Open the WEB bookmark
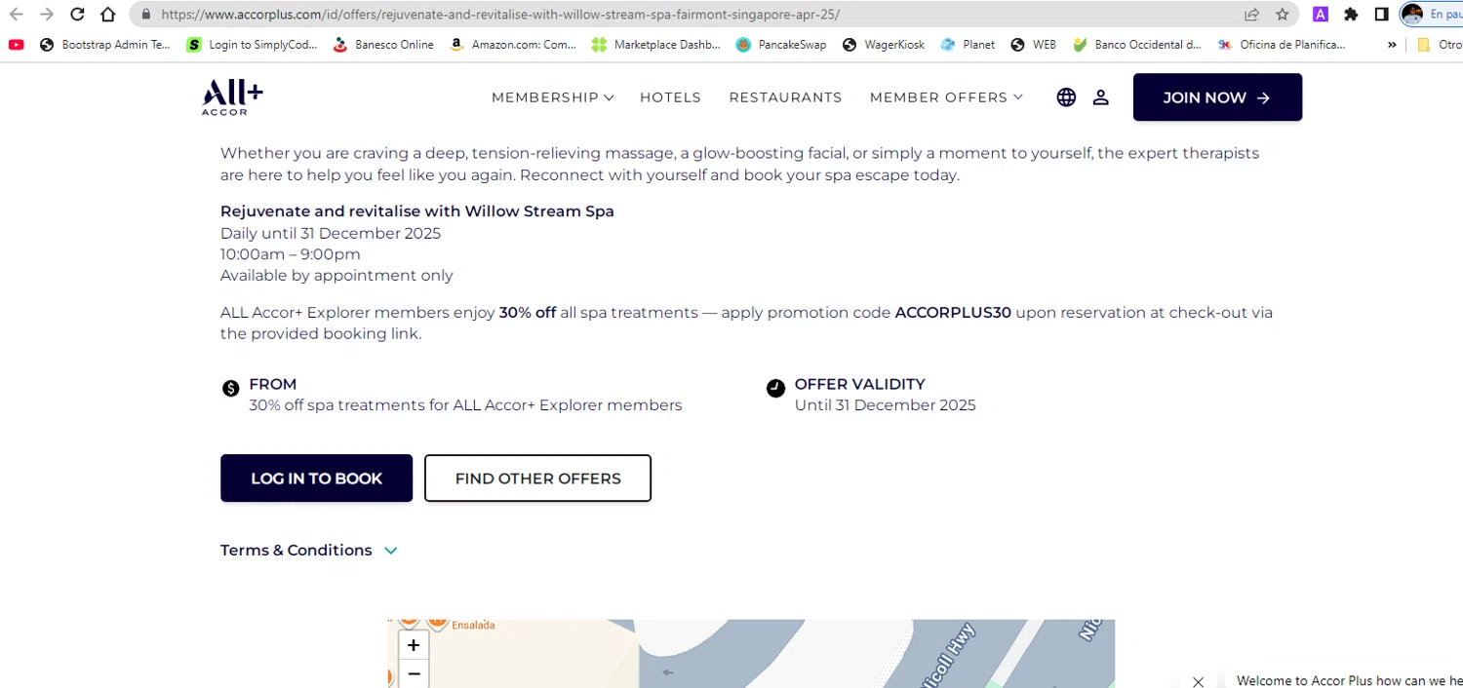The height and width of the screenshot is (688, 1463). click(x=1034, y=45)
